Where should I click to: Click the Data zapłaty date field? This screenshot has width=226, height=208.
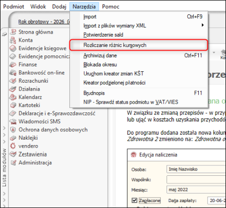217,201
